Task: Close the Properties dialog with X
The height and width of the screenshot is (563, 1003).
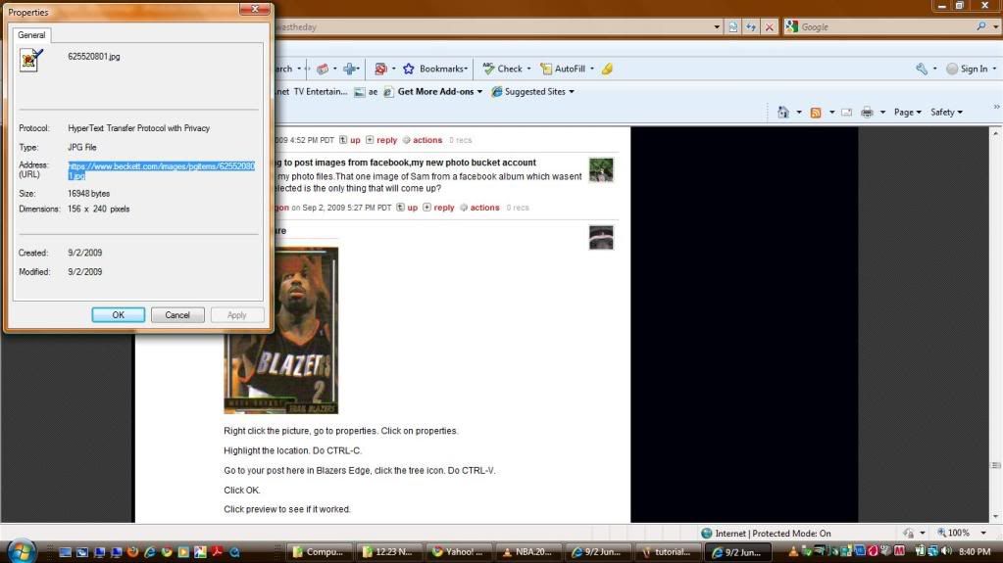Action: coord(255,8)
